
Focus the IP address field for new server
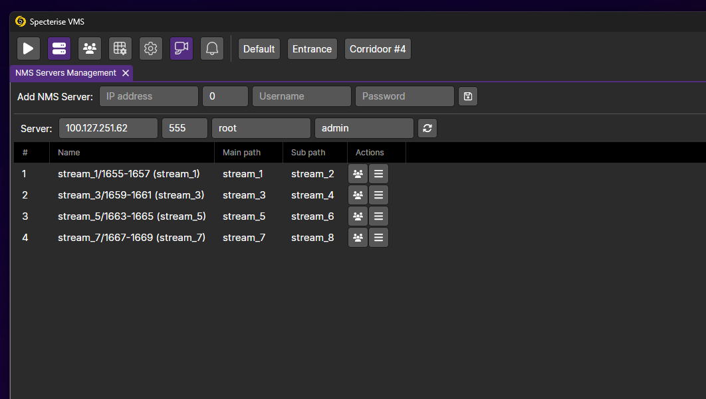149,96
